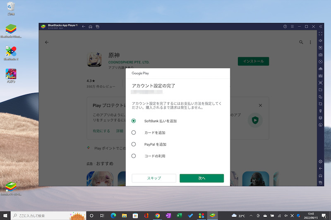
Task: Click the Play Store search magnifier icon
Action: click(x=301, y=42)
